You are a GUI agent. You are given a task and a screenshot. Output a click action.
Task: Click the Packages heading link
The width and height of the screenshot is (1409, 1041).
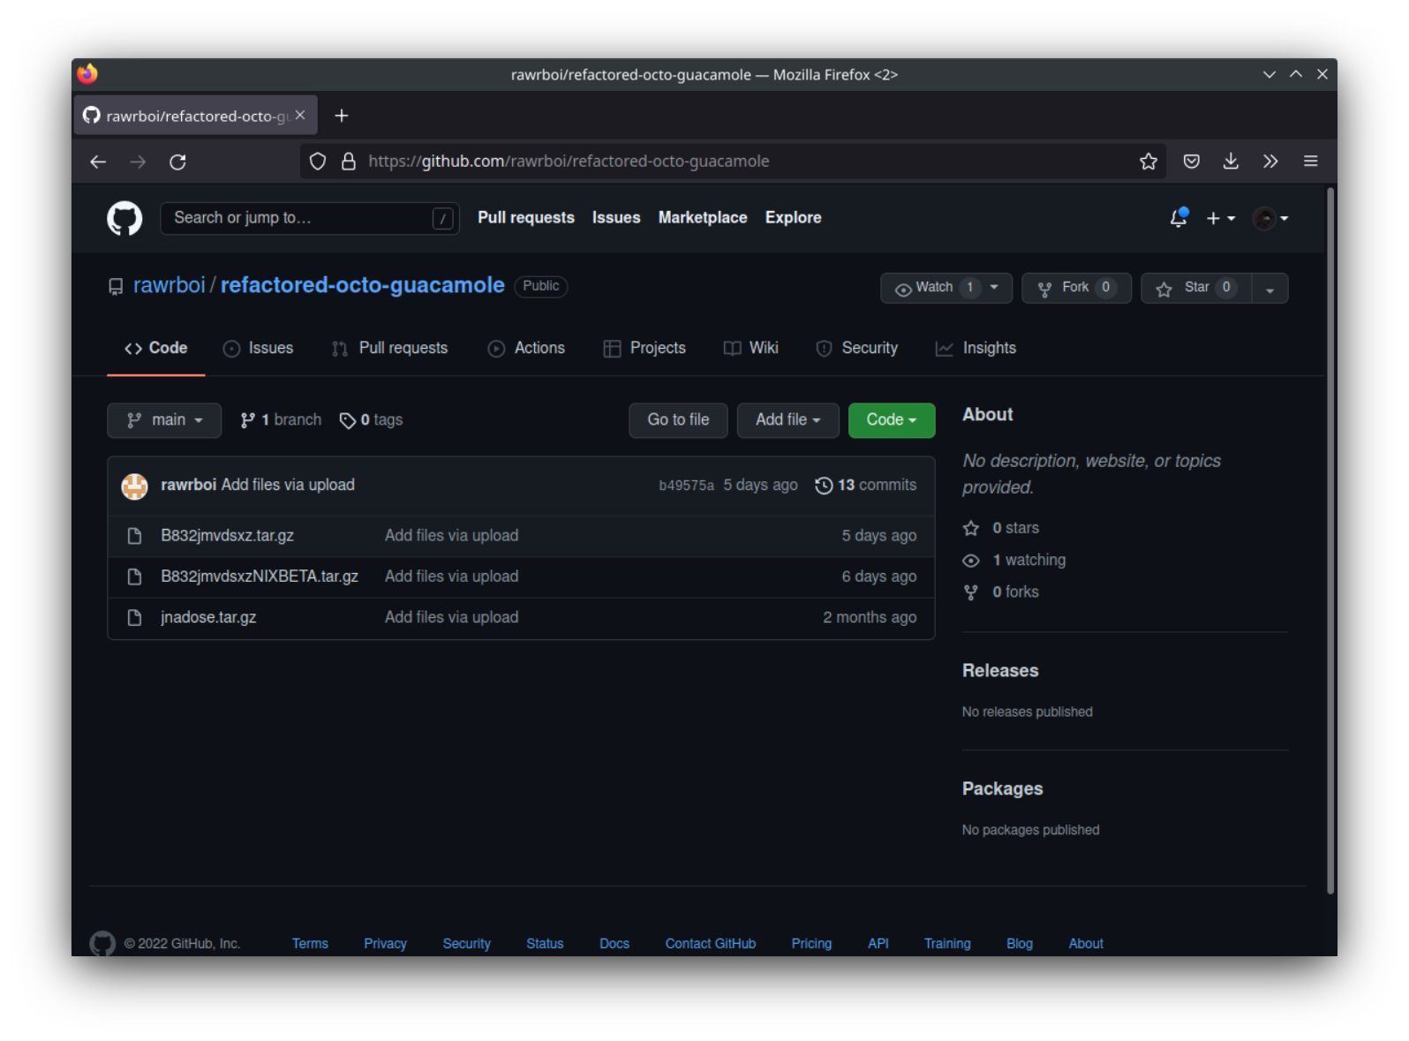coord(1002,789)
